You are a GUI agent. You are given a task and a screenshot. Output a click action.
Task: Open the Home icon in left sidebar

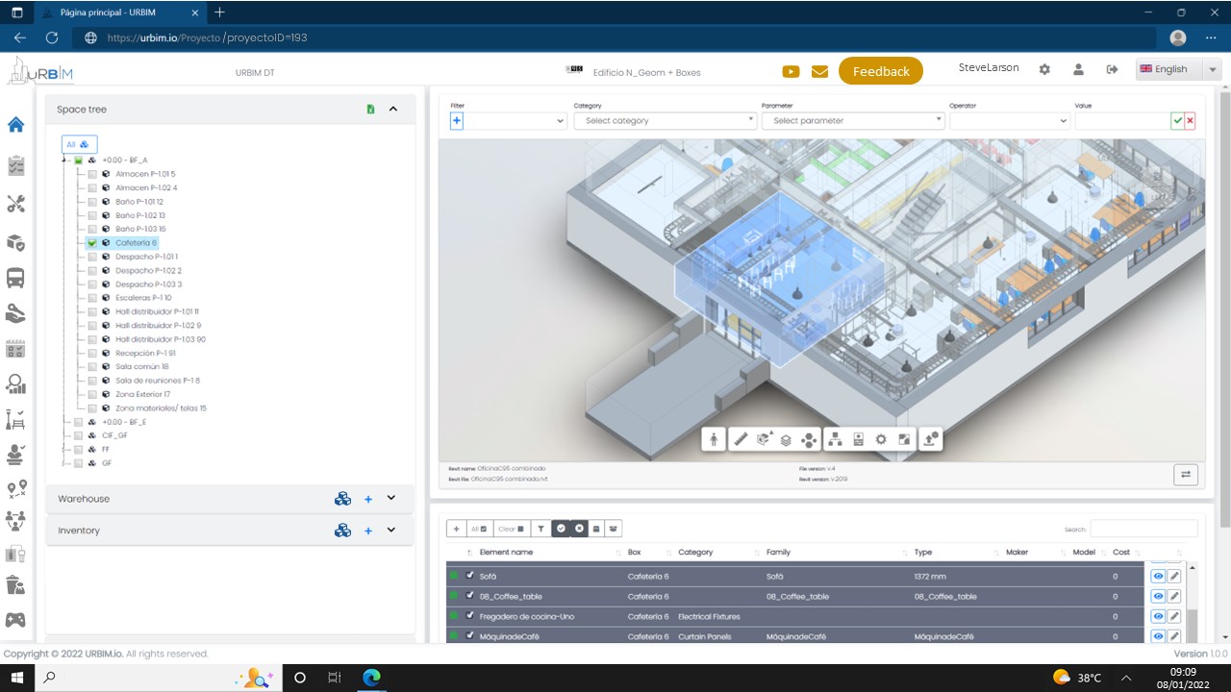15,125
